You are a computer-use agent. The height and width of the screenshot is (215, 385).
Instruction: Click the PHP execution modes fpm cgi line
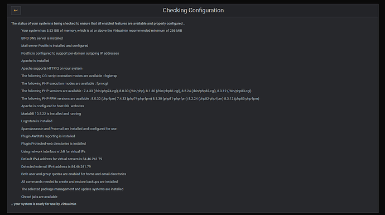point(64,84)
